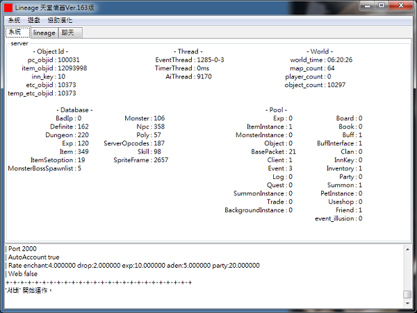Click map_count : 64 text

(x=312, y=68)
